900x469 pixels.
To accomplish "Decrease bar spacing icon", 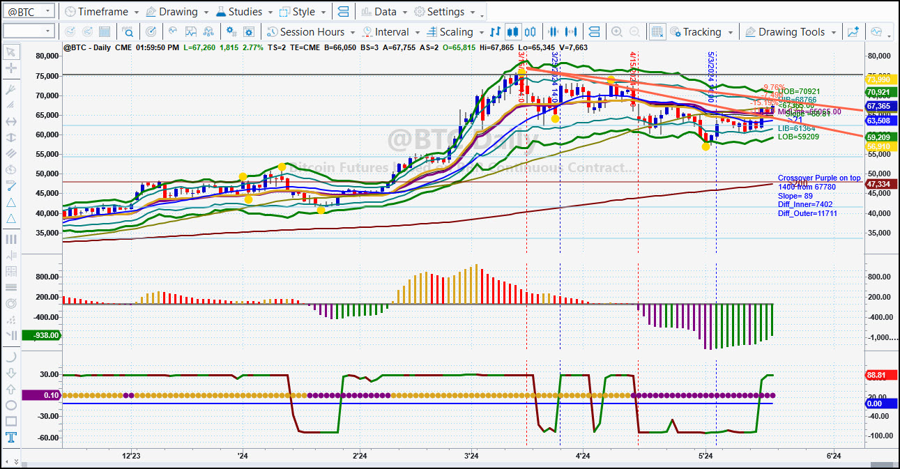I will point(554,31).
